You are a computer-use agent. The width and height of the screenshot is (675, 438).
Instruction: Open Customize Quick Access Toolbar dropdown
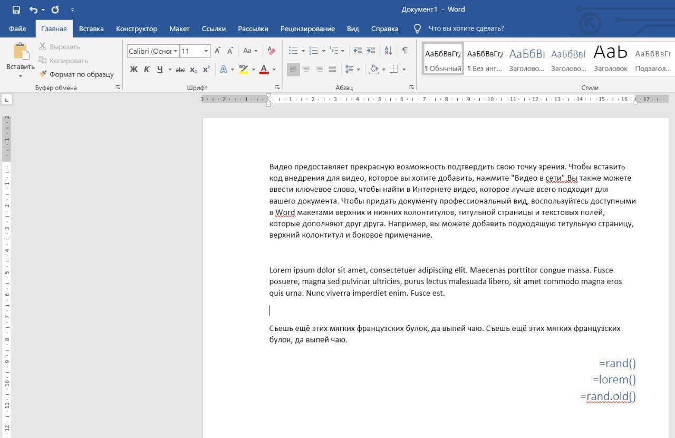tap(72, 10)
